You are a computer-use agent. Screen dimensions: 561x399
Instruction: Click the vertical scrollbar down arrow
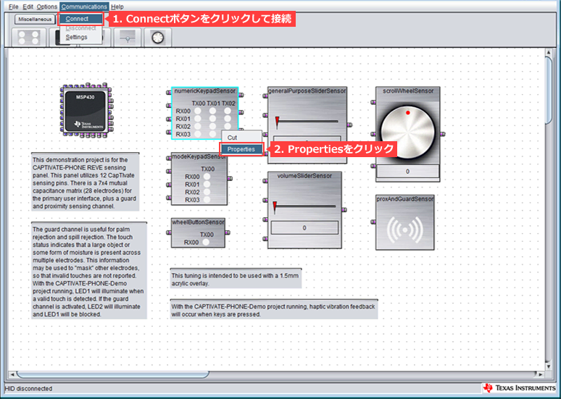549,366
